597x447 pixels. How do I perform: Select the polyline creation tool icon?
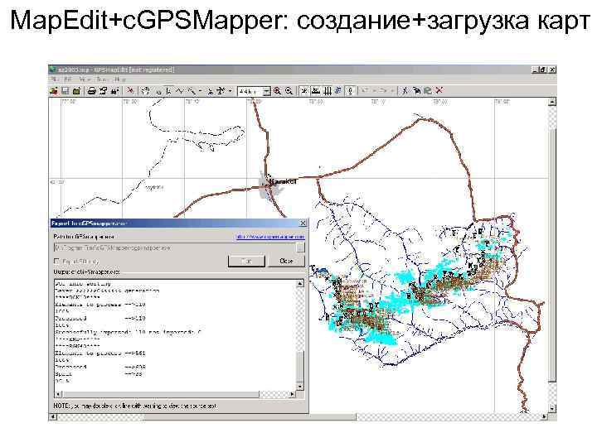pyautogui.click(x=180, y=91)
